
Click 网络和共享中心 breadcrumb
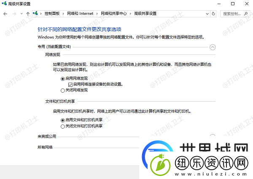[x=113, y=14]
